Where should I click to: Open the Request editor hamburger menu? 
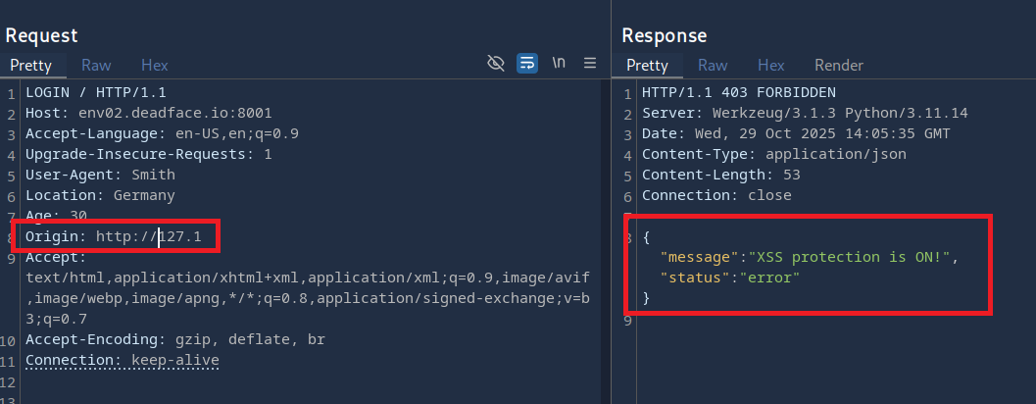click(590, 64)
